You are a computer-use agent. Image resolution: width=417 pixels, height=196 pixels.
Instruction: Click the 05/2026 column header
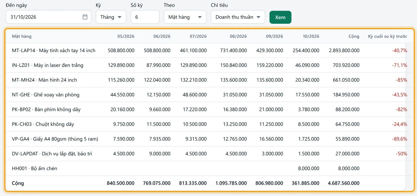click(x=126, y=36)
